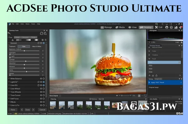This screenshot has height=124, width=188.
Task: Toggle the Effects enable circle
Action: (44, 102)
